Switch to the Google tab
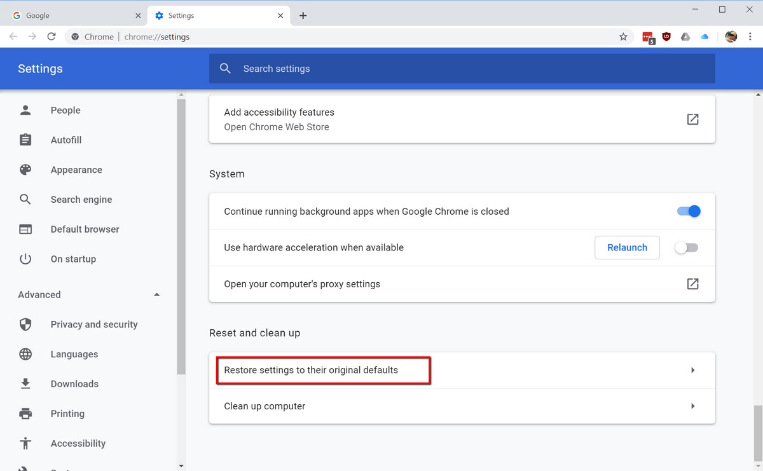This screenshot has height=471, width=763. coord(73,15)
